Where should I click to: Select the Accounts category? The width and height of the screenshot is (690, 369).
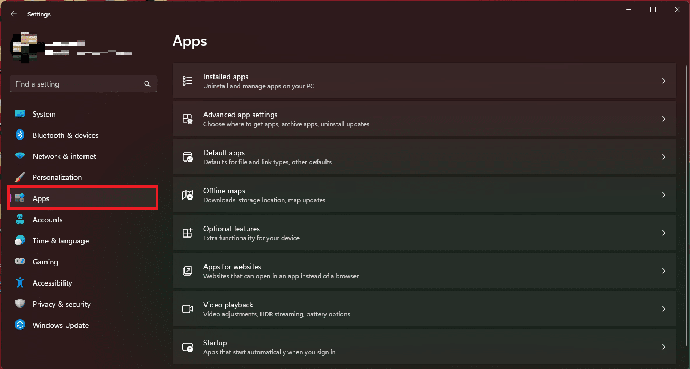click(x=83, y=220)
